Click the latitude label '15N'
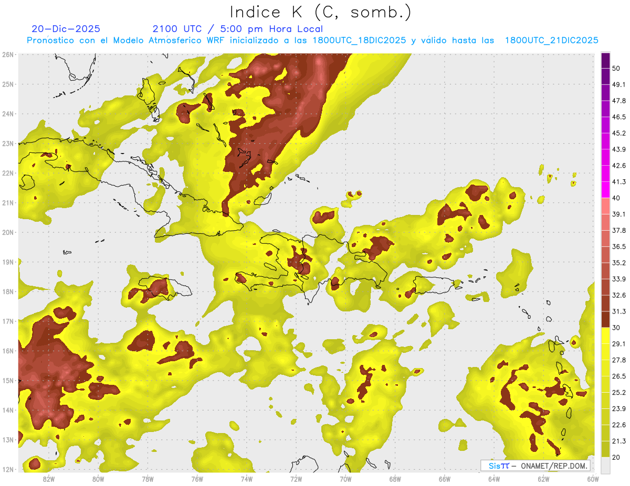Viewport: 630px width, 486px height. (8, 381)
